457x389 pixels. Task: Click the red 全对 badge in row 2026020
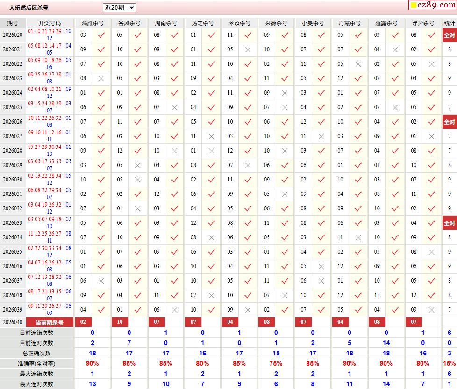coord(450,35)
